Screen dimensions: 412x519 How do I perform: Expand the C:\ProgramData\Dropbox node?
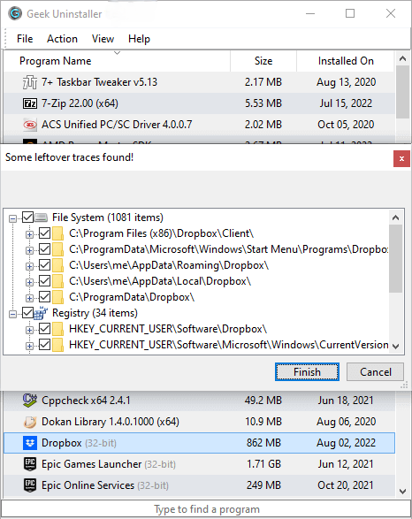29,298
